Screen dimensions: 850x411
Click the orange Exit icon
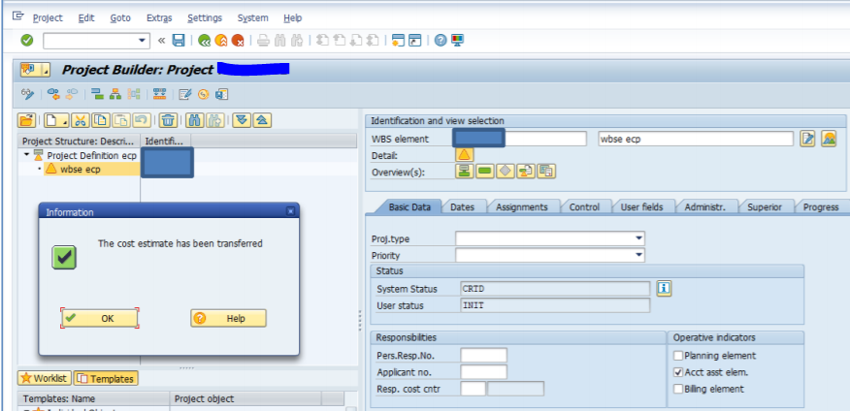220,41
